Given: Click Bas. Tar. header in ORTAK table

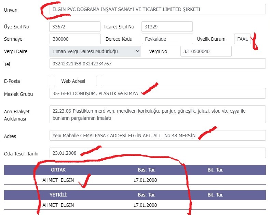Looking at the screenshot, I should coord(147,170).
